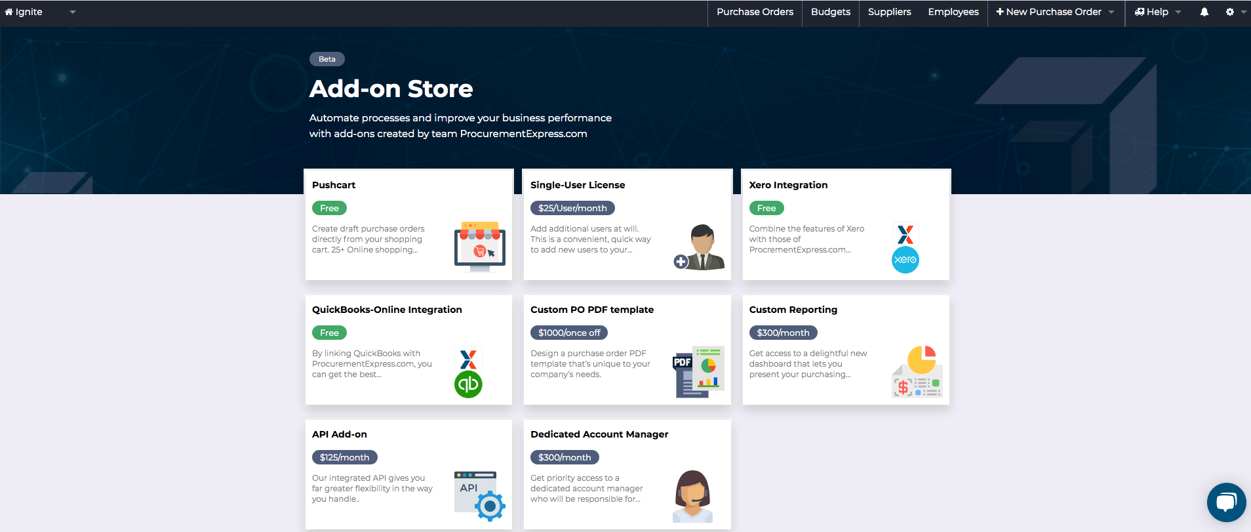Screen dimensions: 1251x532
Task: Click the API gear window icon
Action: 479,496
